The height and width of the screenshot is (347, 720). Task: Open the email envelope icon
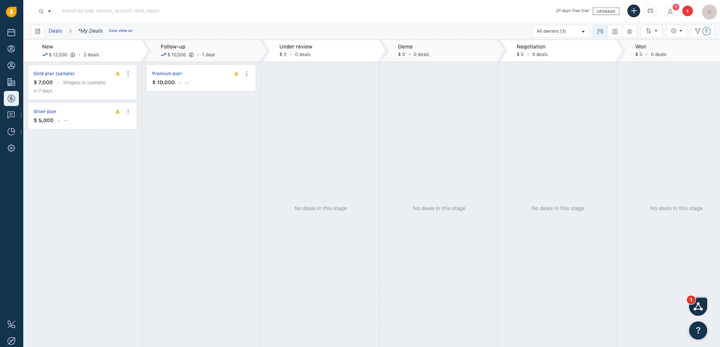[650, 11]
